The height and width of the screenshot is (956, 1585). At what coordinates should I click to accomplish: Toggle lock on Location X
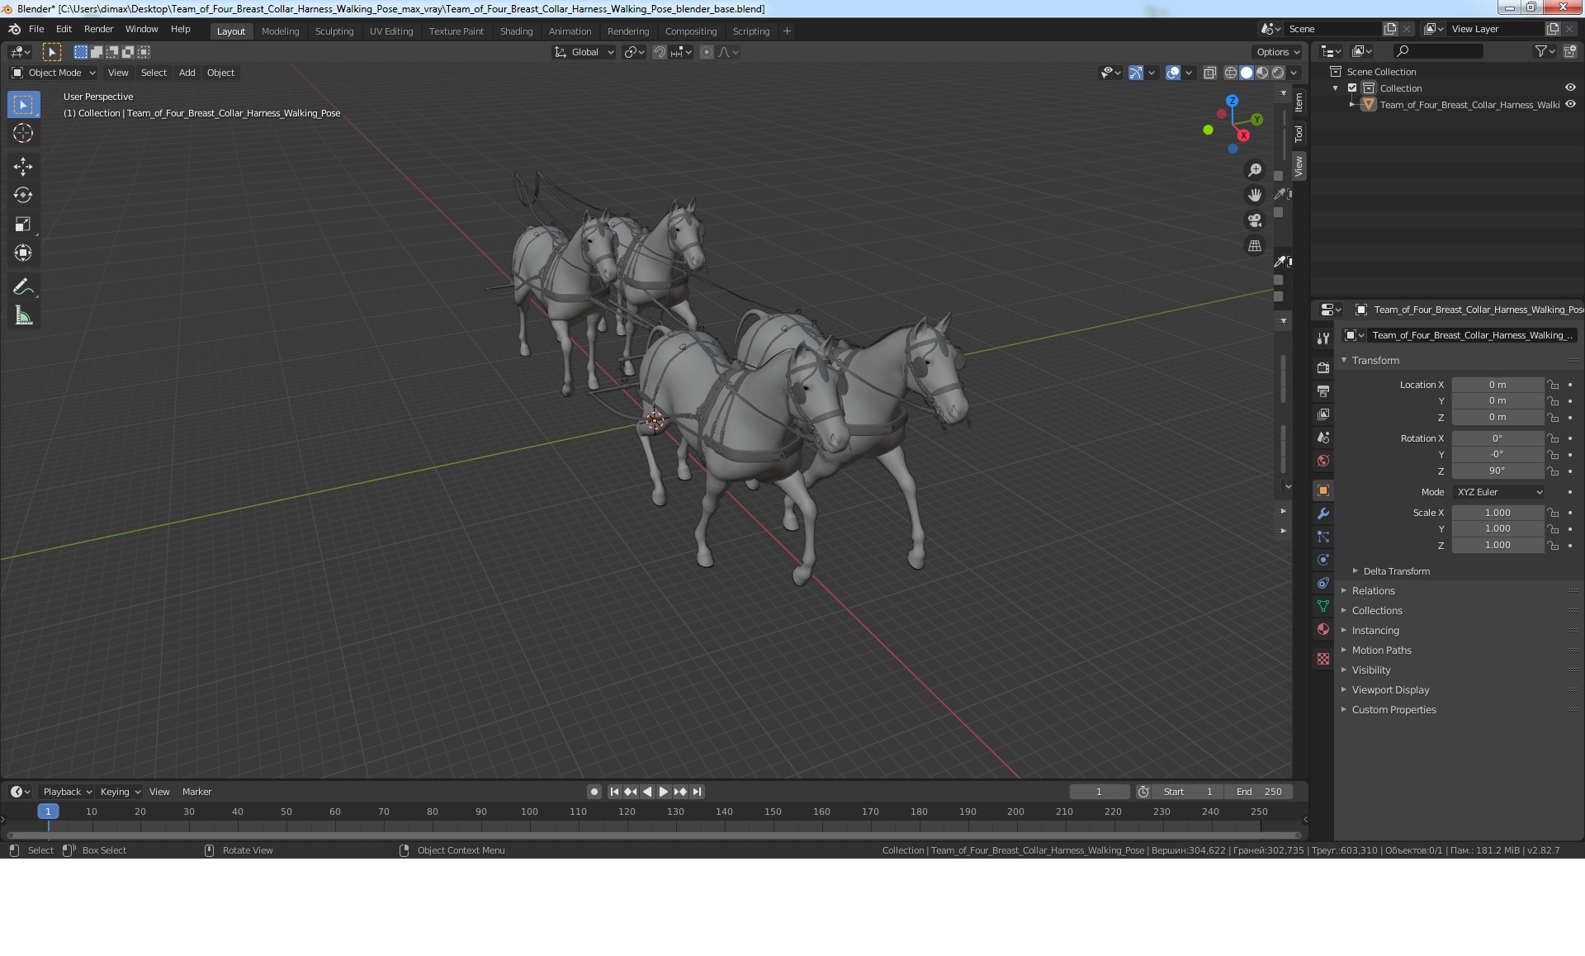click(x=1553, y=385)
